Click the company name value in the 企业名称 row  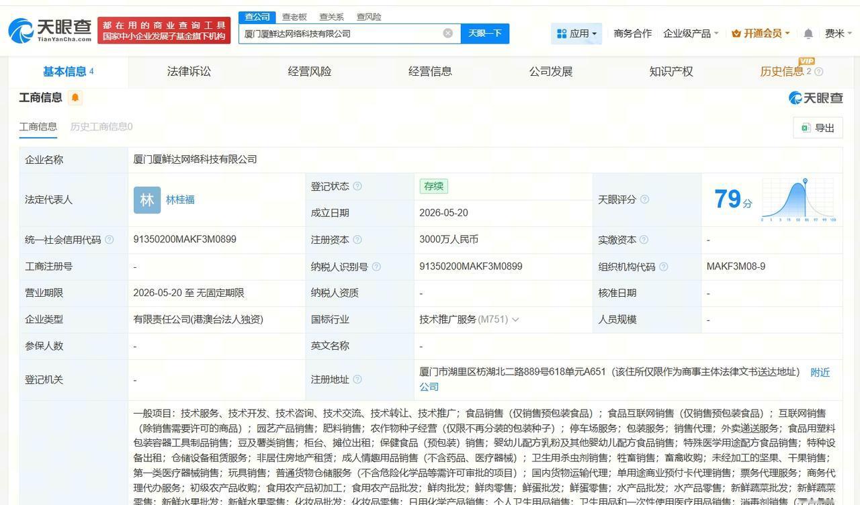click(x=196, y=160)
